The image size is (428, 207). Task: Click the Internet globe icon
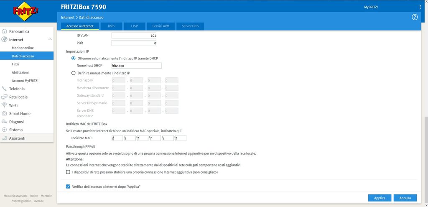4,40
